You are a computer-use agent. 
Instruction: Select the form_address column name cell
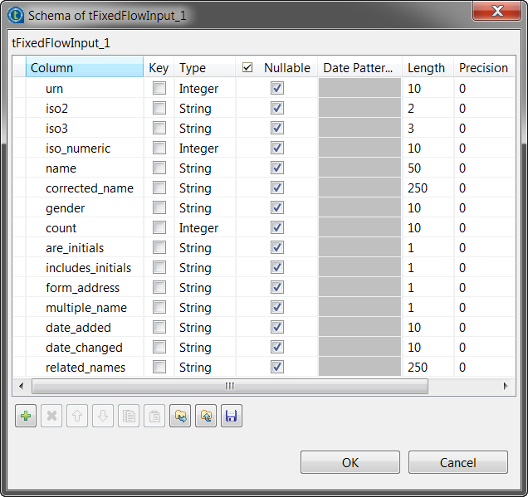pos(85,287)
